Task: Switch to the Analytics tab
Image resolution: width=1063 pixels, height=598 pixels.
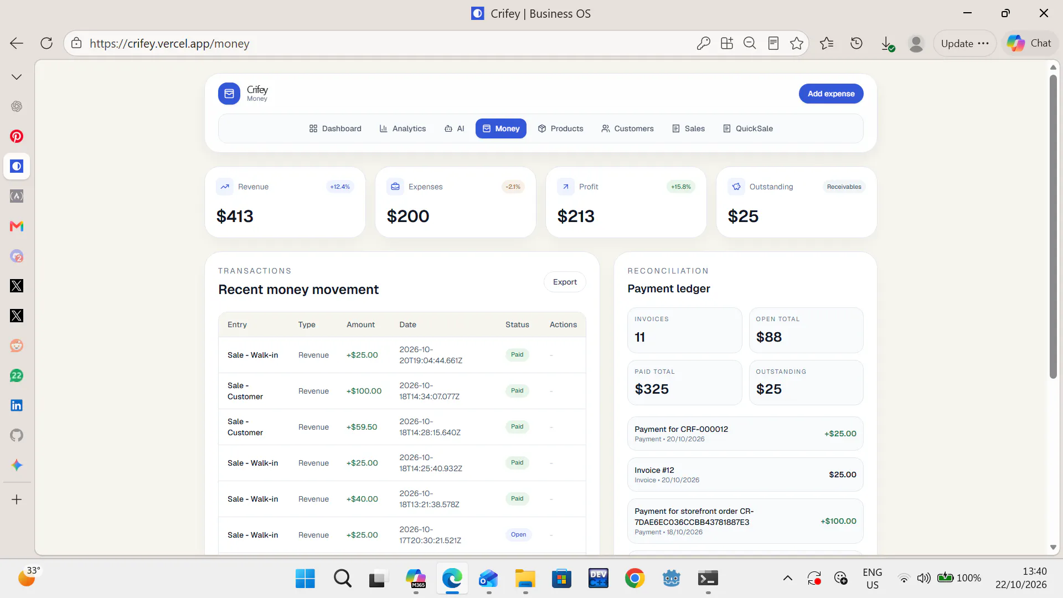Action: point(403,128)
